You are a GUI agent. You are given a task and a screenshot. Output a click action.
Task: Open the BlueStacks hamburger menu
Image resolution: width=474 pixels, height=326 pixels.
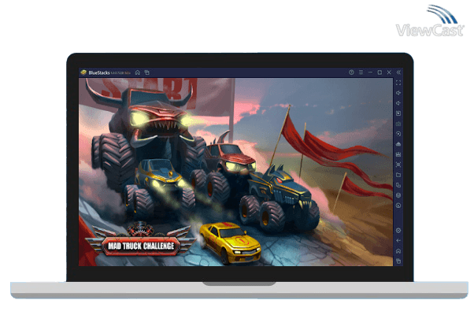(x=361, y=72)
